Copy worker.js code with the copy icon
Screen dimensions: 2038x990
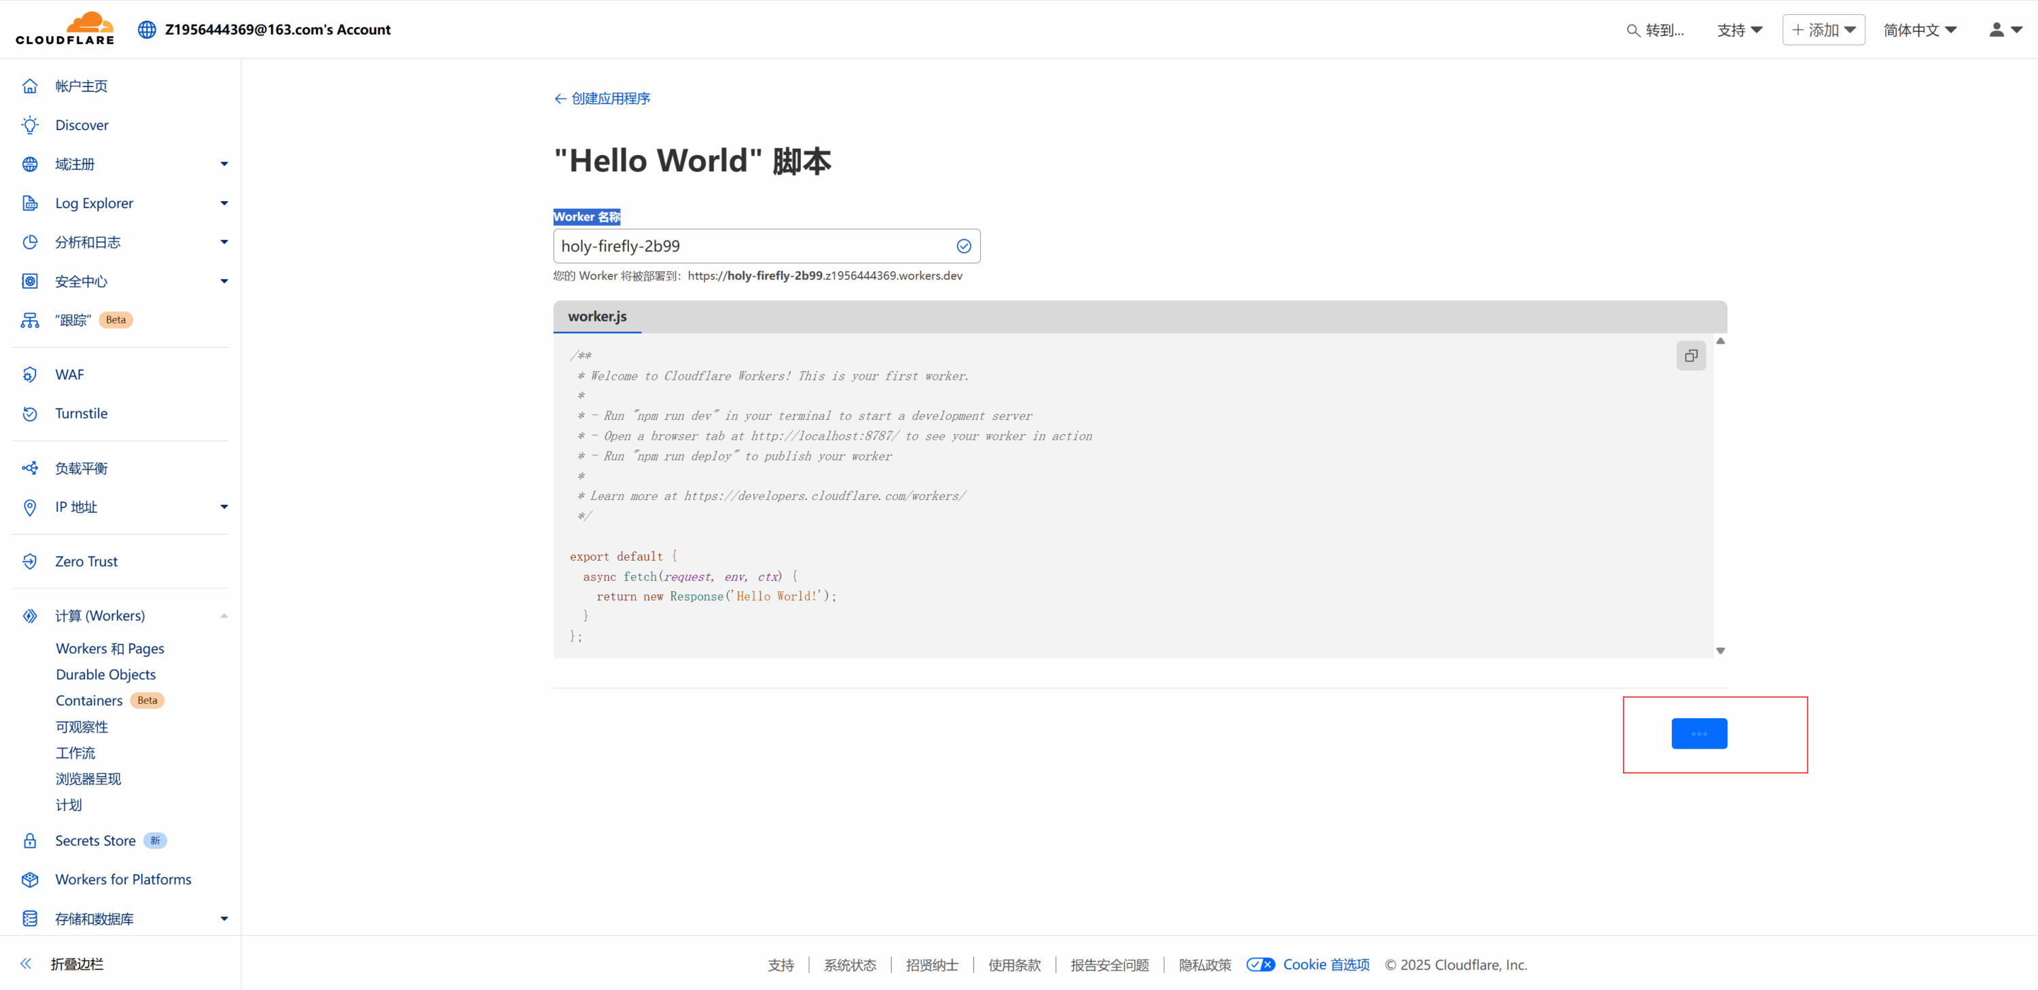[1691, 356]
